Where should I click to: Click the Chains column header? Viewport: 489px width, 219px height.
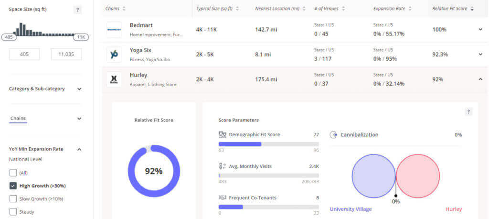112,9
